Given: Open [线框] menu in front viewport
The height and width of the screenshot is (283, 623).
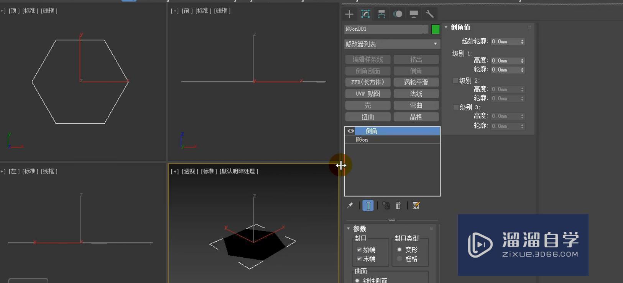Looking at the screenshot, I should point(222,11).
